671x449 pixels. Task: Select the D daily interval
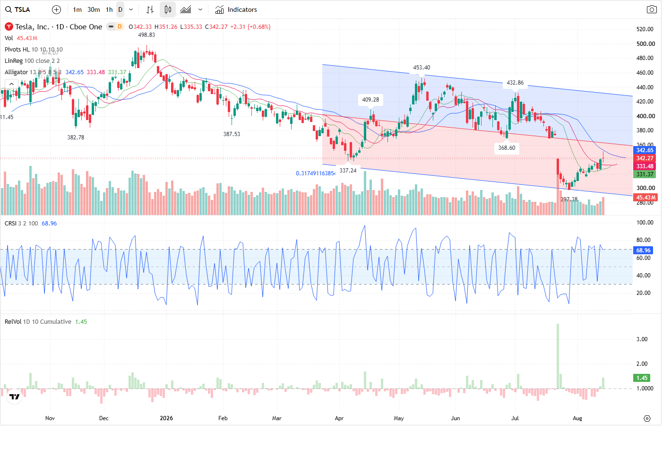click(x=120, y=9)
